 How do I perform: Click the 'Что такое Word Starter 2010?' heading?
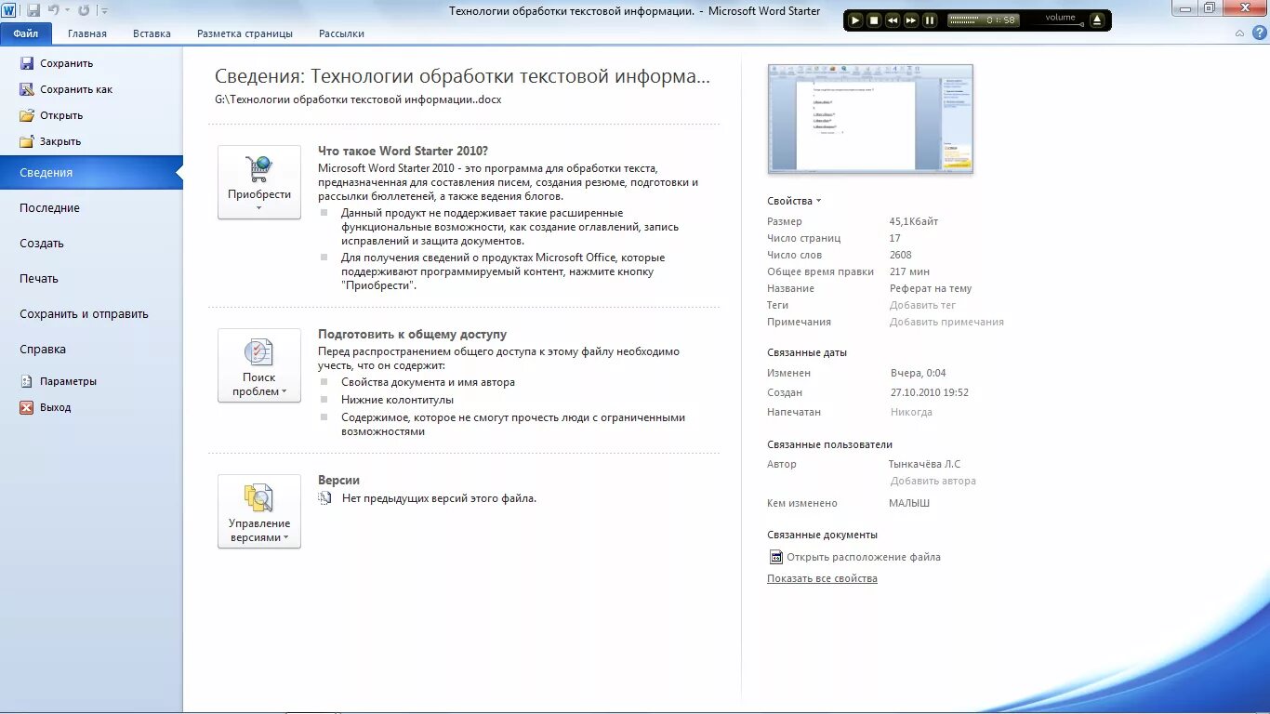click(x=403, y=151)
